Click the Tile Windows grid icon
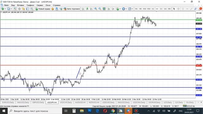Viewport: 203px width, 114px height. click(x=104, y=9)
